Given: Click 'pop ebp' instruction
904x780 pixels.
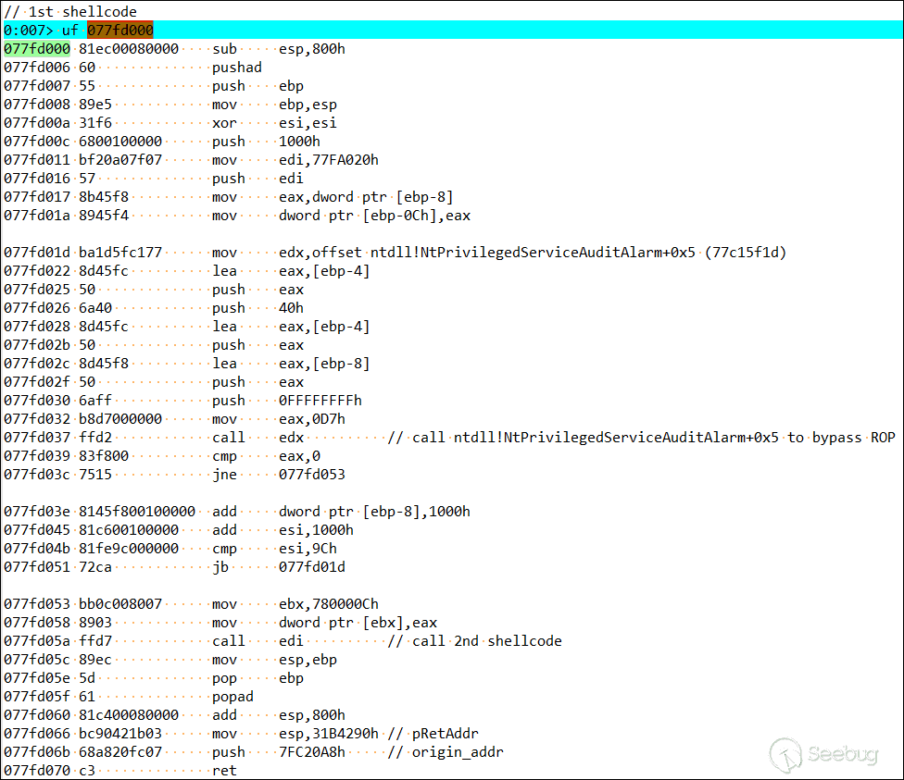Looking at the screenshot, I should tap(257, 678).
